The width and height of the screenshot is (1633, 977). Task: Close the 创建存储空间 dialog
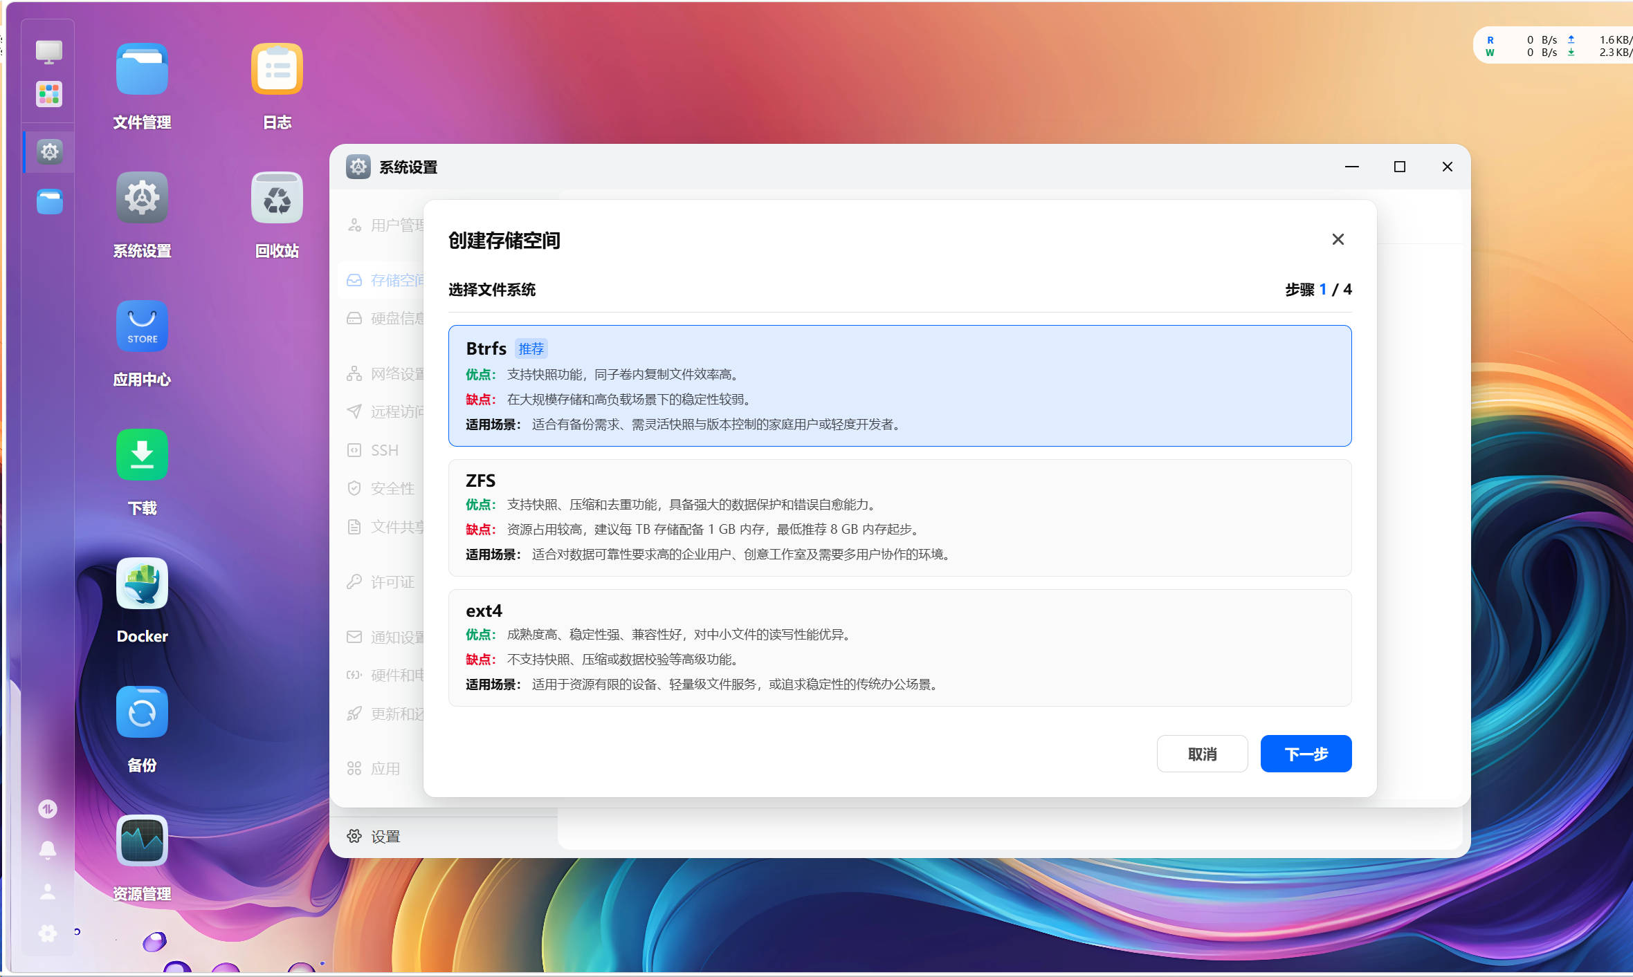click(1338, 239)
